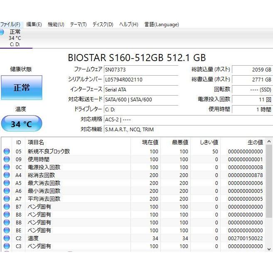This screenshot has width=273, height=273.
Task: Open the テーマ(T) menu
Action: click(79, 24)
